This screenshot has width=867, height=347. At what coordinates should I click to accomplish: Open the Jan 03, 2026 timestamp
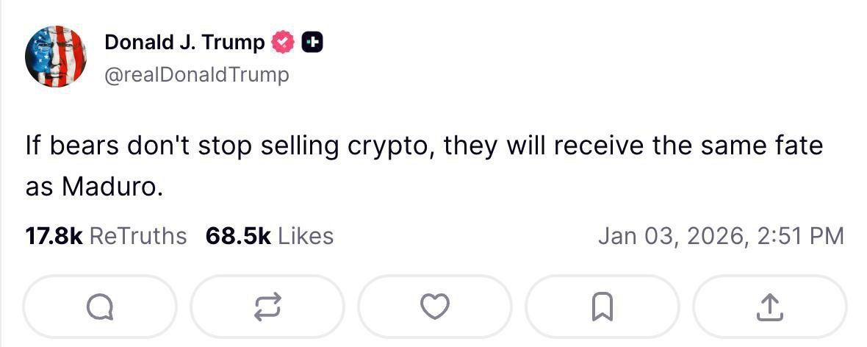click(720, 236)
